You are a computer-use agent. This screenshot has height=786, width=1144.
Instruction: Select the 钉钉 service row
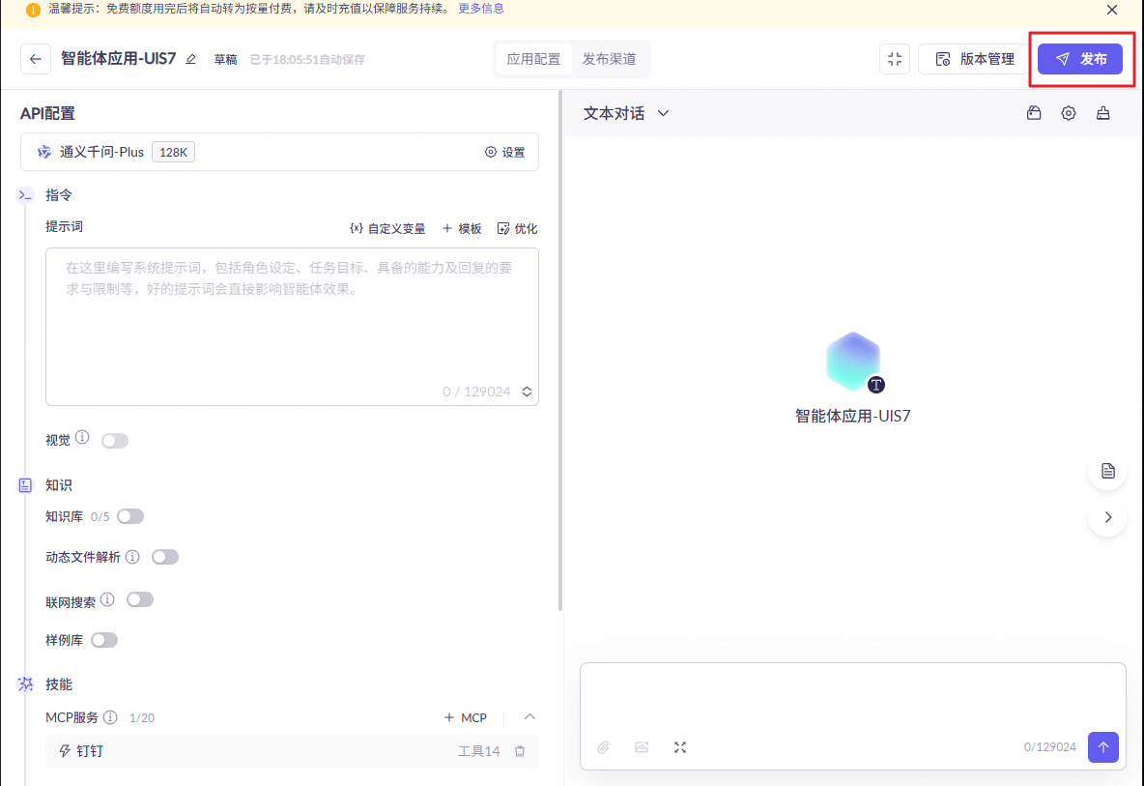(x=292, y=751)
